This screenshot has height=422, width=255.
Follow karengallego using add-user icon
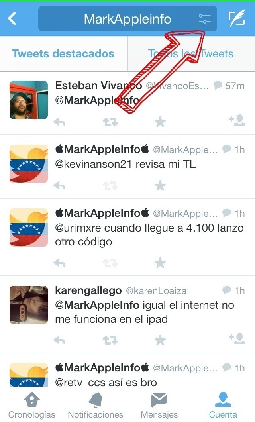237,339
